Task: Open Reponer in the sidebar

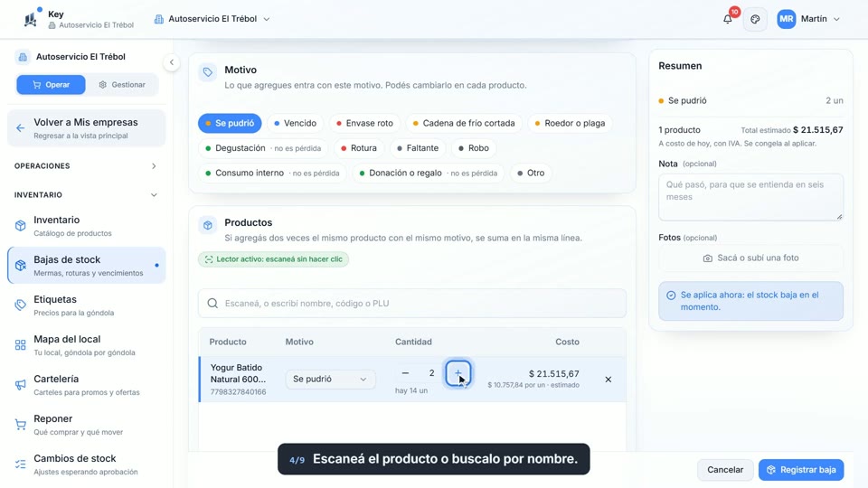Action: [x=87, y=425]
